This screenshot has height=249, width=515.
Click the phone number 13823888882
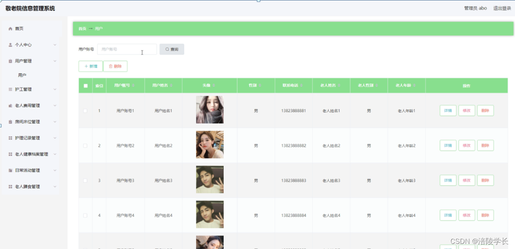[x=294, y=145]
